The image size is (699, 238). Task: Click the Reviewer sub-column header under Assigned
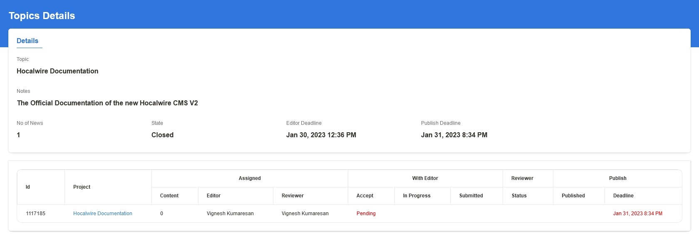[292, 196]
